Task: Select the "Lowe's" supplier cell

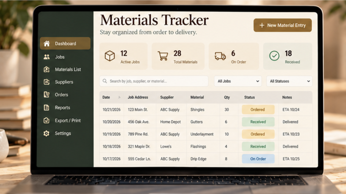Action: coord(166,147)
